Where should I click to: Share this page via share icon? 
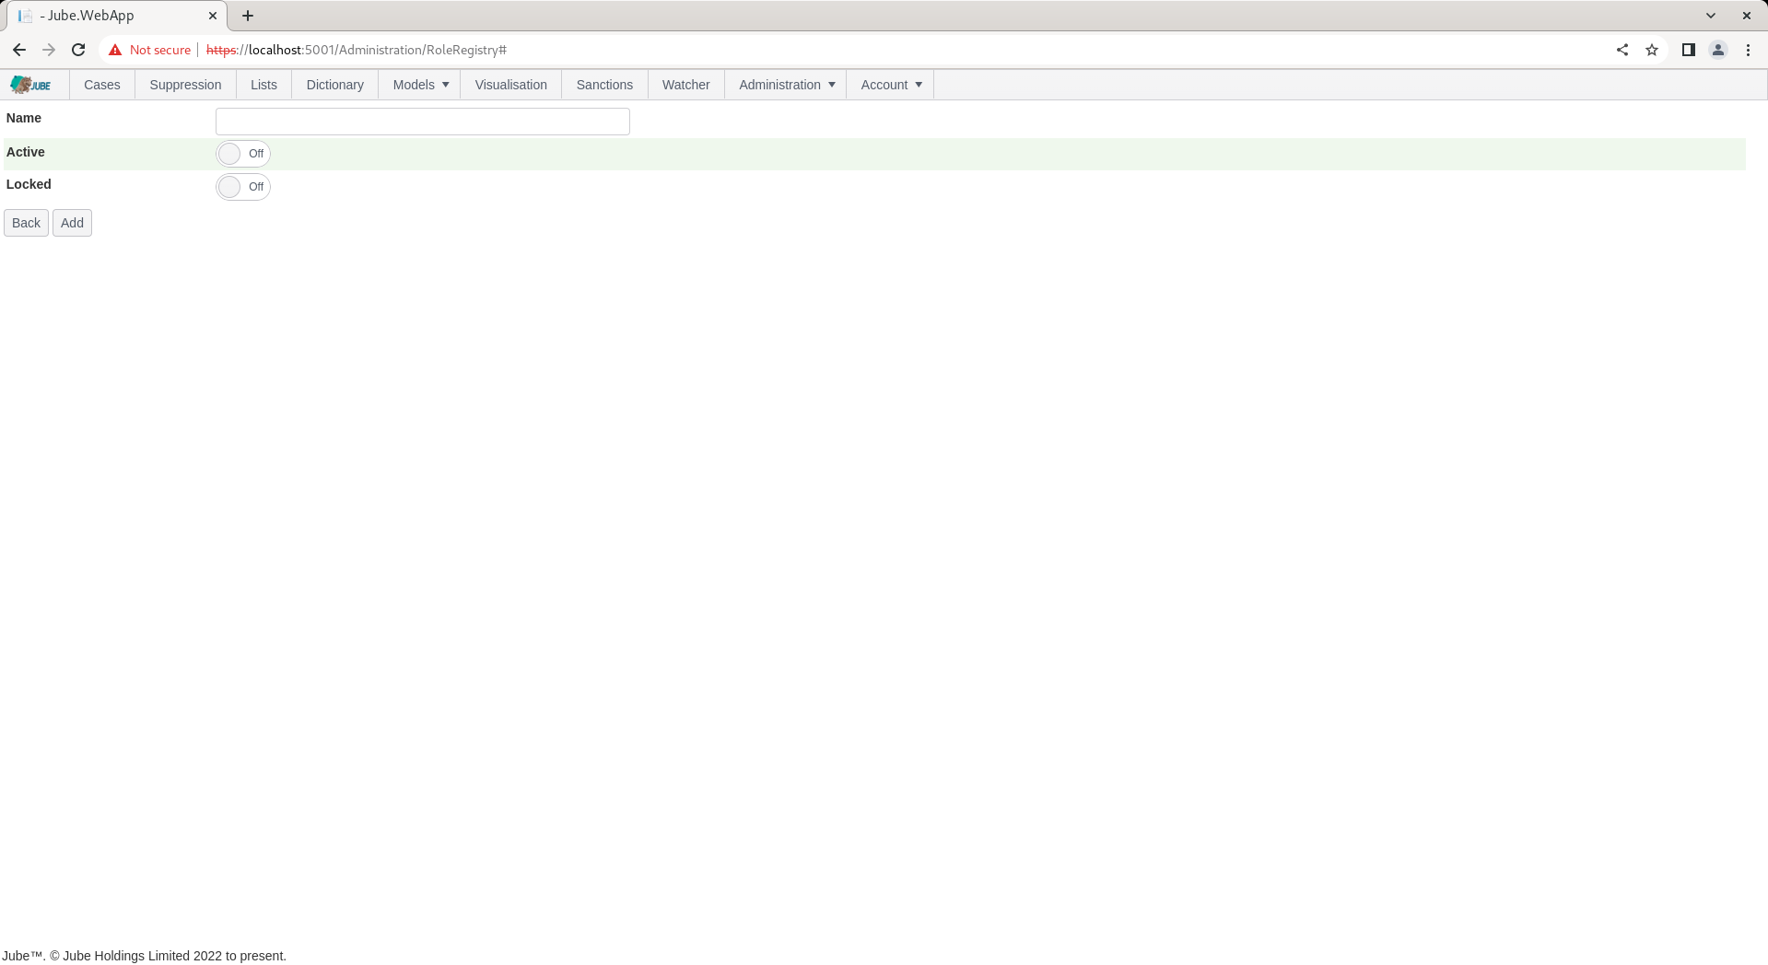pos(1622,50)
